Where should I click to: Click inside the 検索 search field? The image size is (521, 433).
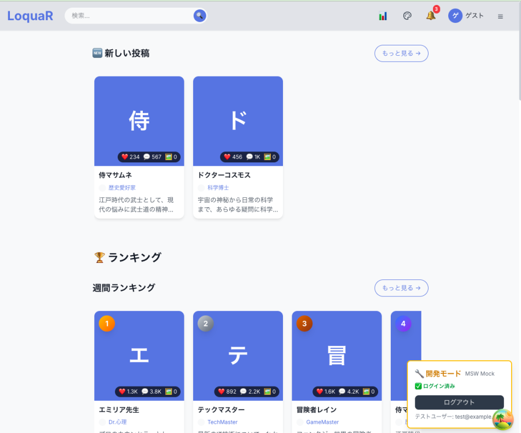click(x=126, y=15)
